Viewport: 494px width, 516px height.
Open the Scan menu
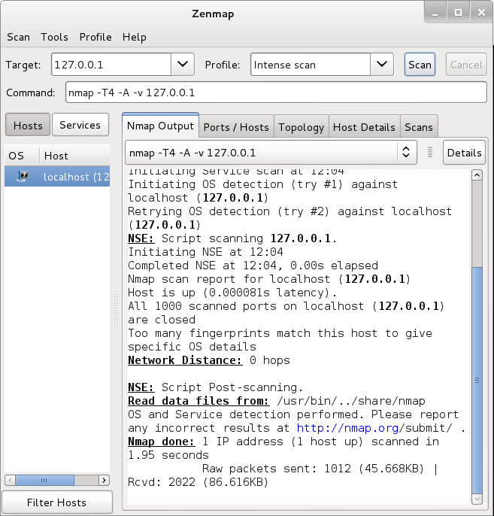[x=18, y=37]
